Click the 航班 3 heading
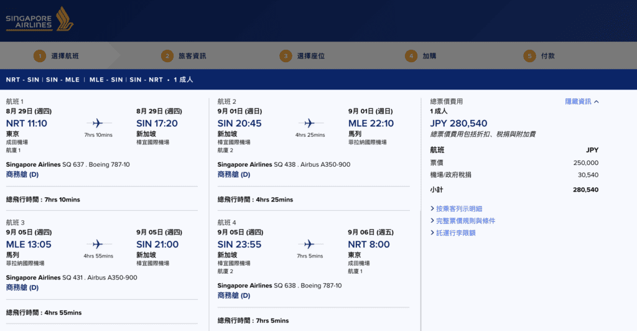 (x=15, y=223)
